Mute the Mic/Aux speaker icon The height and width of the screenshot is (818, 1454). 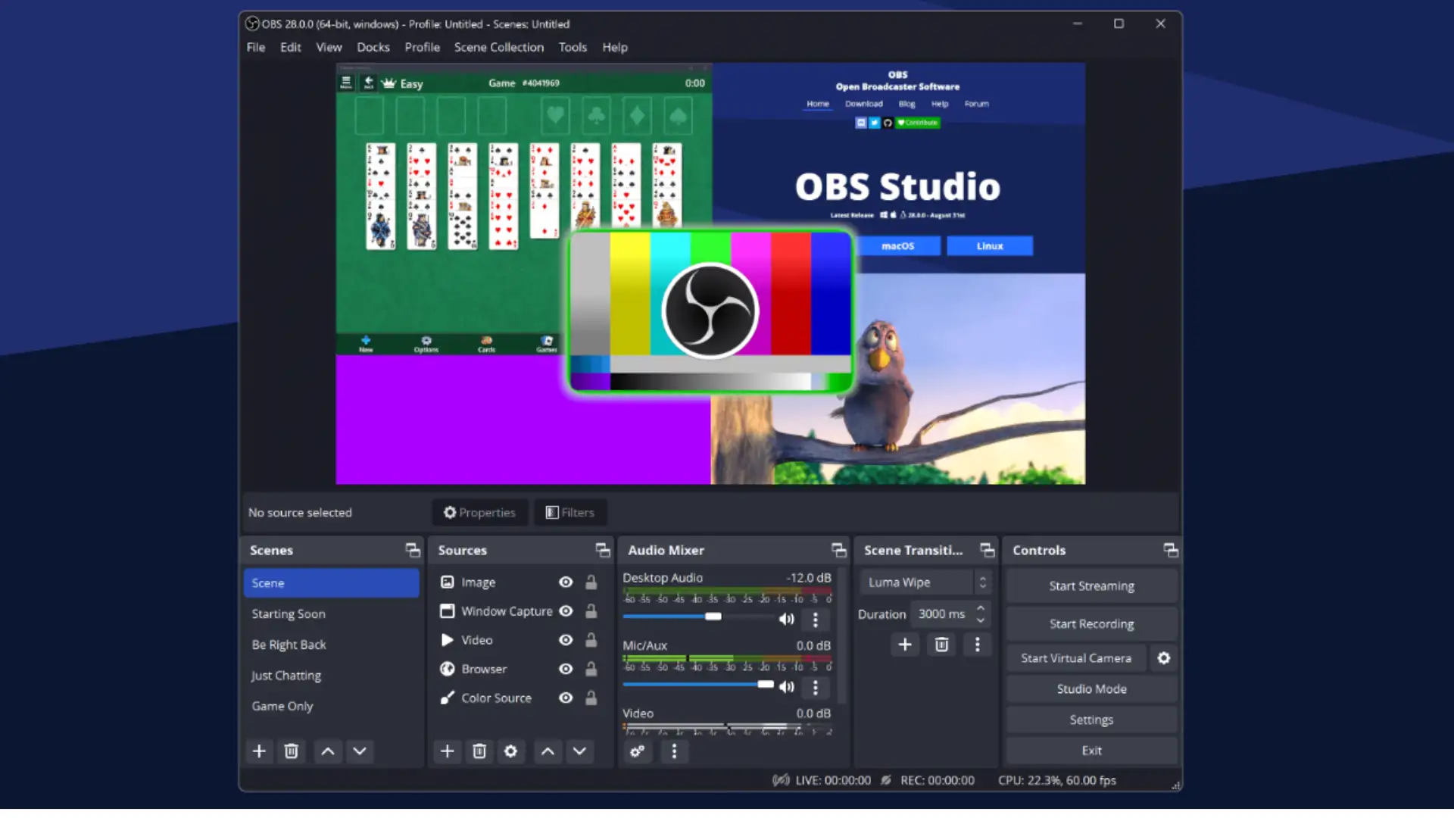click(787, 686)
